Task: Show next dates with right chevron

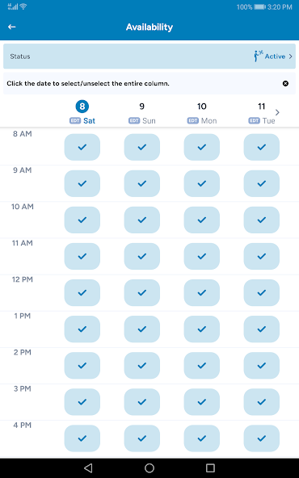Action: pos(277,112)
